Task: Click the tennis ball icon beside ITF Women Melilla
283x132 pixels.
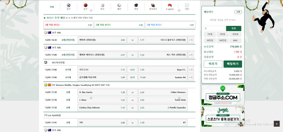Action: [46, 85]
